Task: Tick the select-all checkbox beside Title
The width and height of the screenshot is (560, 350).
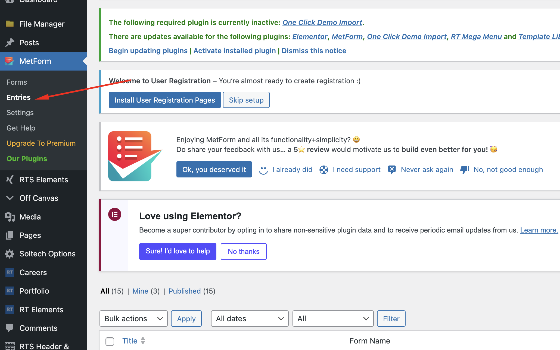Action: pyautogui.click(x=110, y=341)
